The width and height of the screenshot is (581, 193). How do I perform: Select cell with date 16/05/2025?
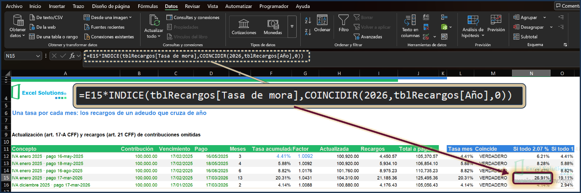(x=211, y=156)
